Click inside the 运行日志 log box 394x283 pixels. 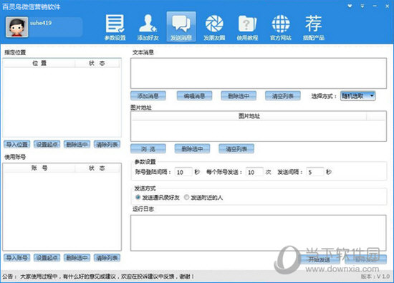(x=259, y=233)
